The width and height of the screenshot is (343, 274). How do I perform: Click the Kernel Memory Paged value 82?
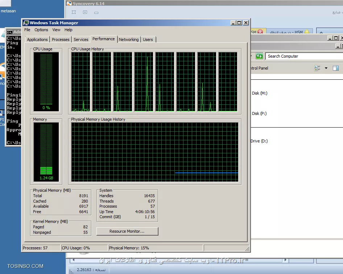[x=85, y=227]
